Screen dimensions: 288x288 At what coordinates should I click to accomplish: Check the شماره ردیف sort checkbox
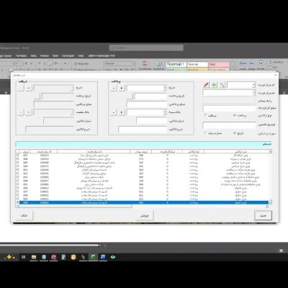(206, 133)
